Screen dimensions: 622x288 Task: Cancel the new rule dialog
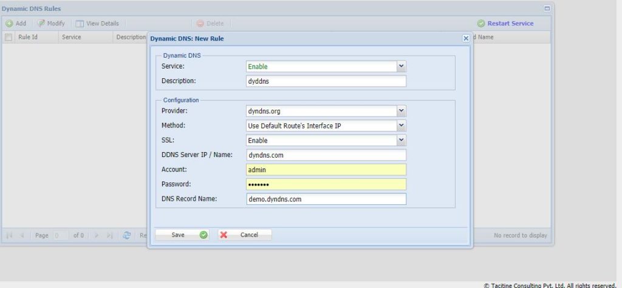[244, 235]
